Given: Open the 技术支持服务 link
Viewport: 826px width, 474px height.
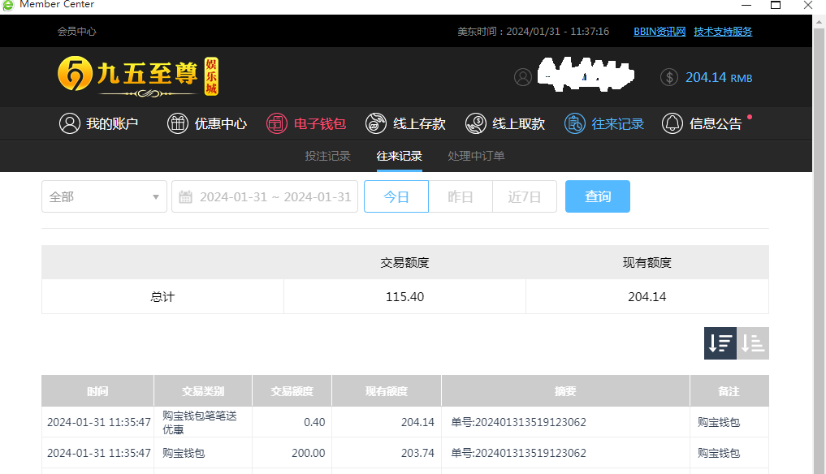Looking at the screenshot, I should tap(723, 32).
